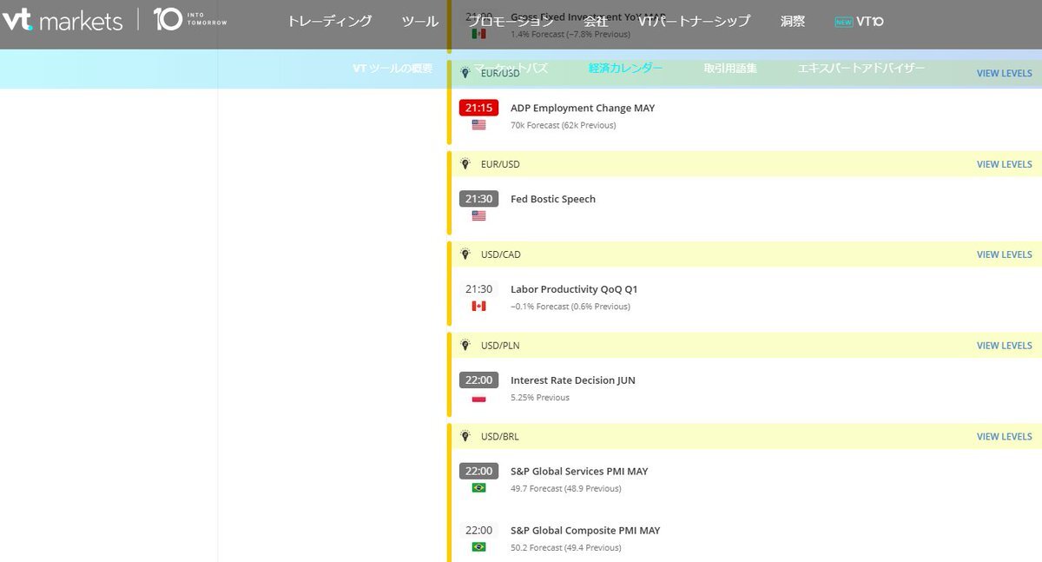Image resolution: width=1042 pixels, height=562 pixels.
Task: Click the 50.2 Forecast (49.4 Previous) text
Action: pyautogui.click(x=566, y=548)
